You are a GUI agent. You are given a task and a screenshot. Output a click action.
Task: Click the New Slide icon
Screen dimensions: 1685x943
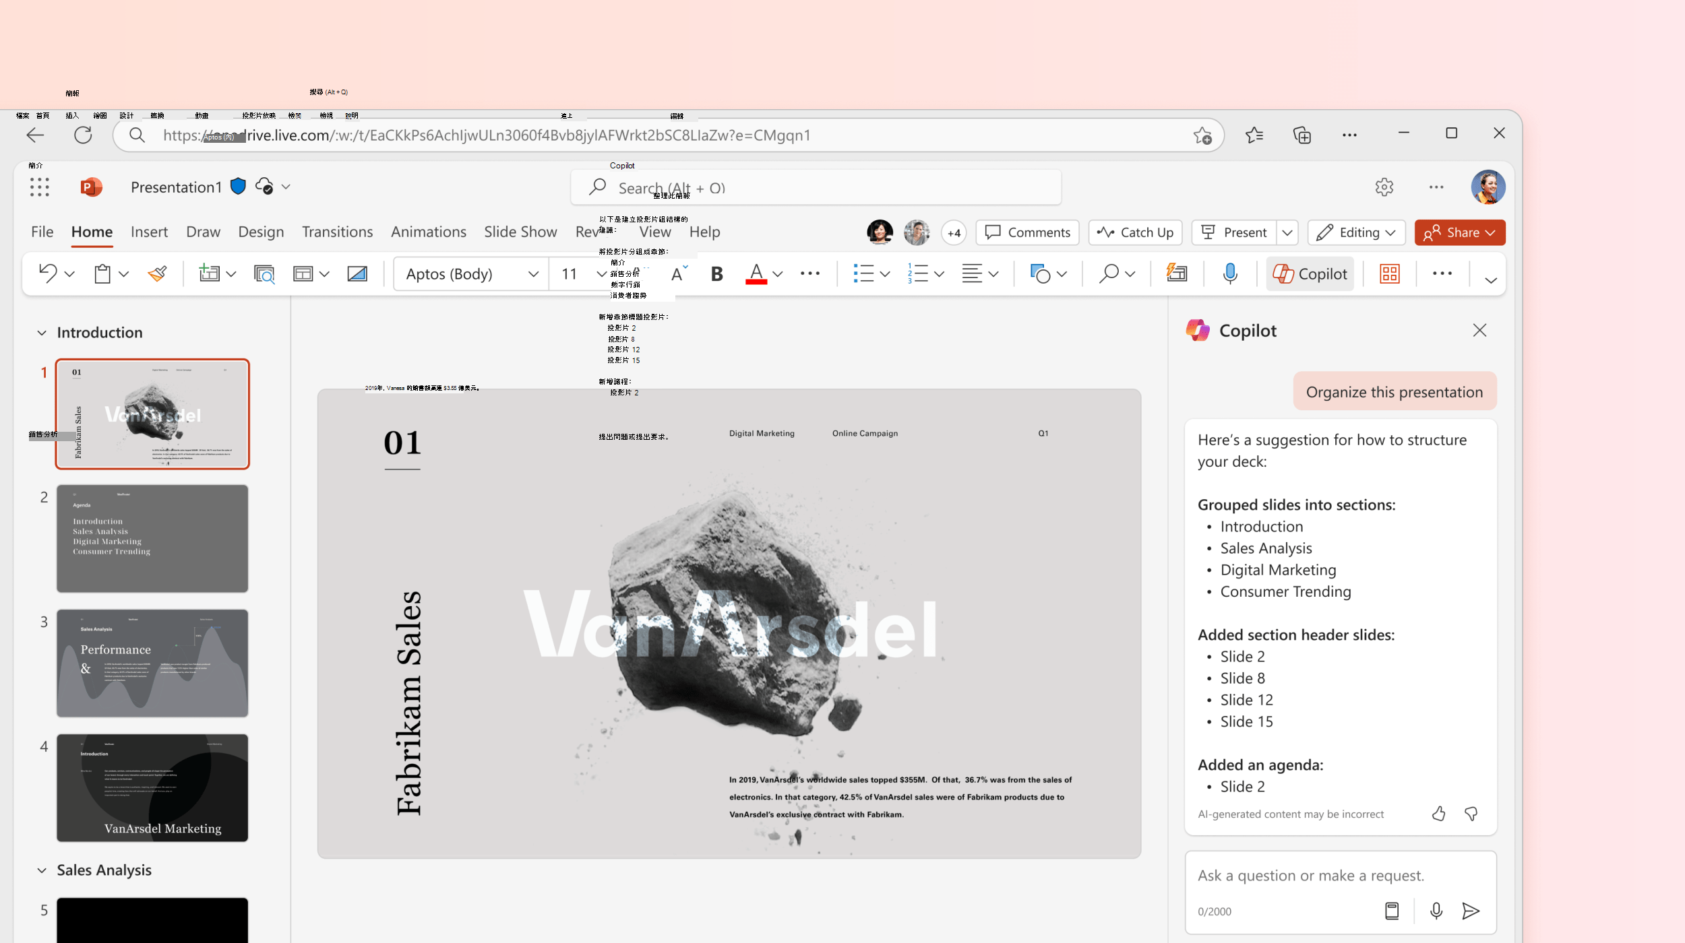coord(209,273)
